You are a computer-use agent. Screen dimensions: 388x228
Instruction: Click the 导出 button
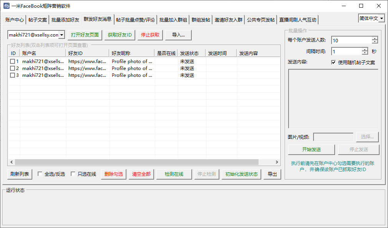(x=272, y=174)
